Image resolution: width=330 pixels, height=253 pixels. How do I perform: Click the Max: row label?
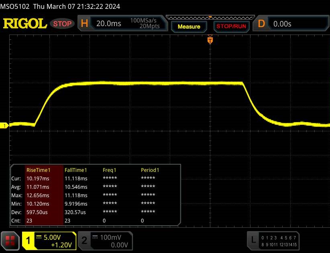[x=17, y=195]
